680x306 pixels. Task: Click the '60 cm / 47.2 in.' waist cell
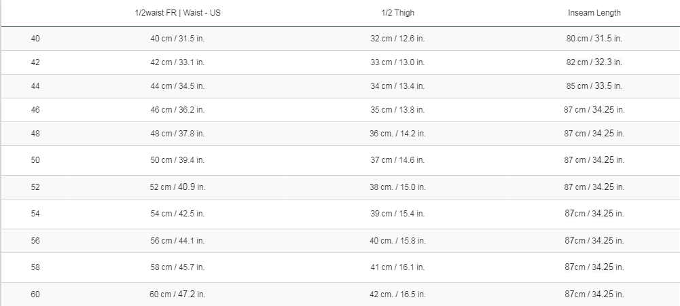pyautogui.click(x=177, y=294)
